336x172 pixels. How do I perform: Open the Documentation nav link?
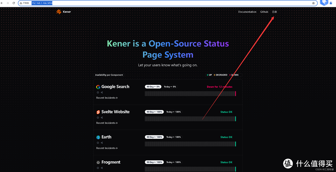(x=247, y=12)
